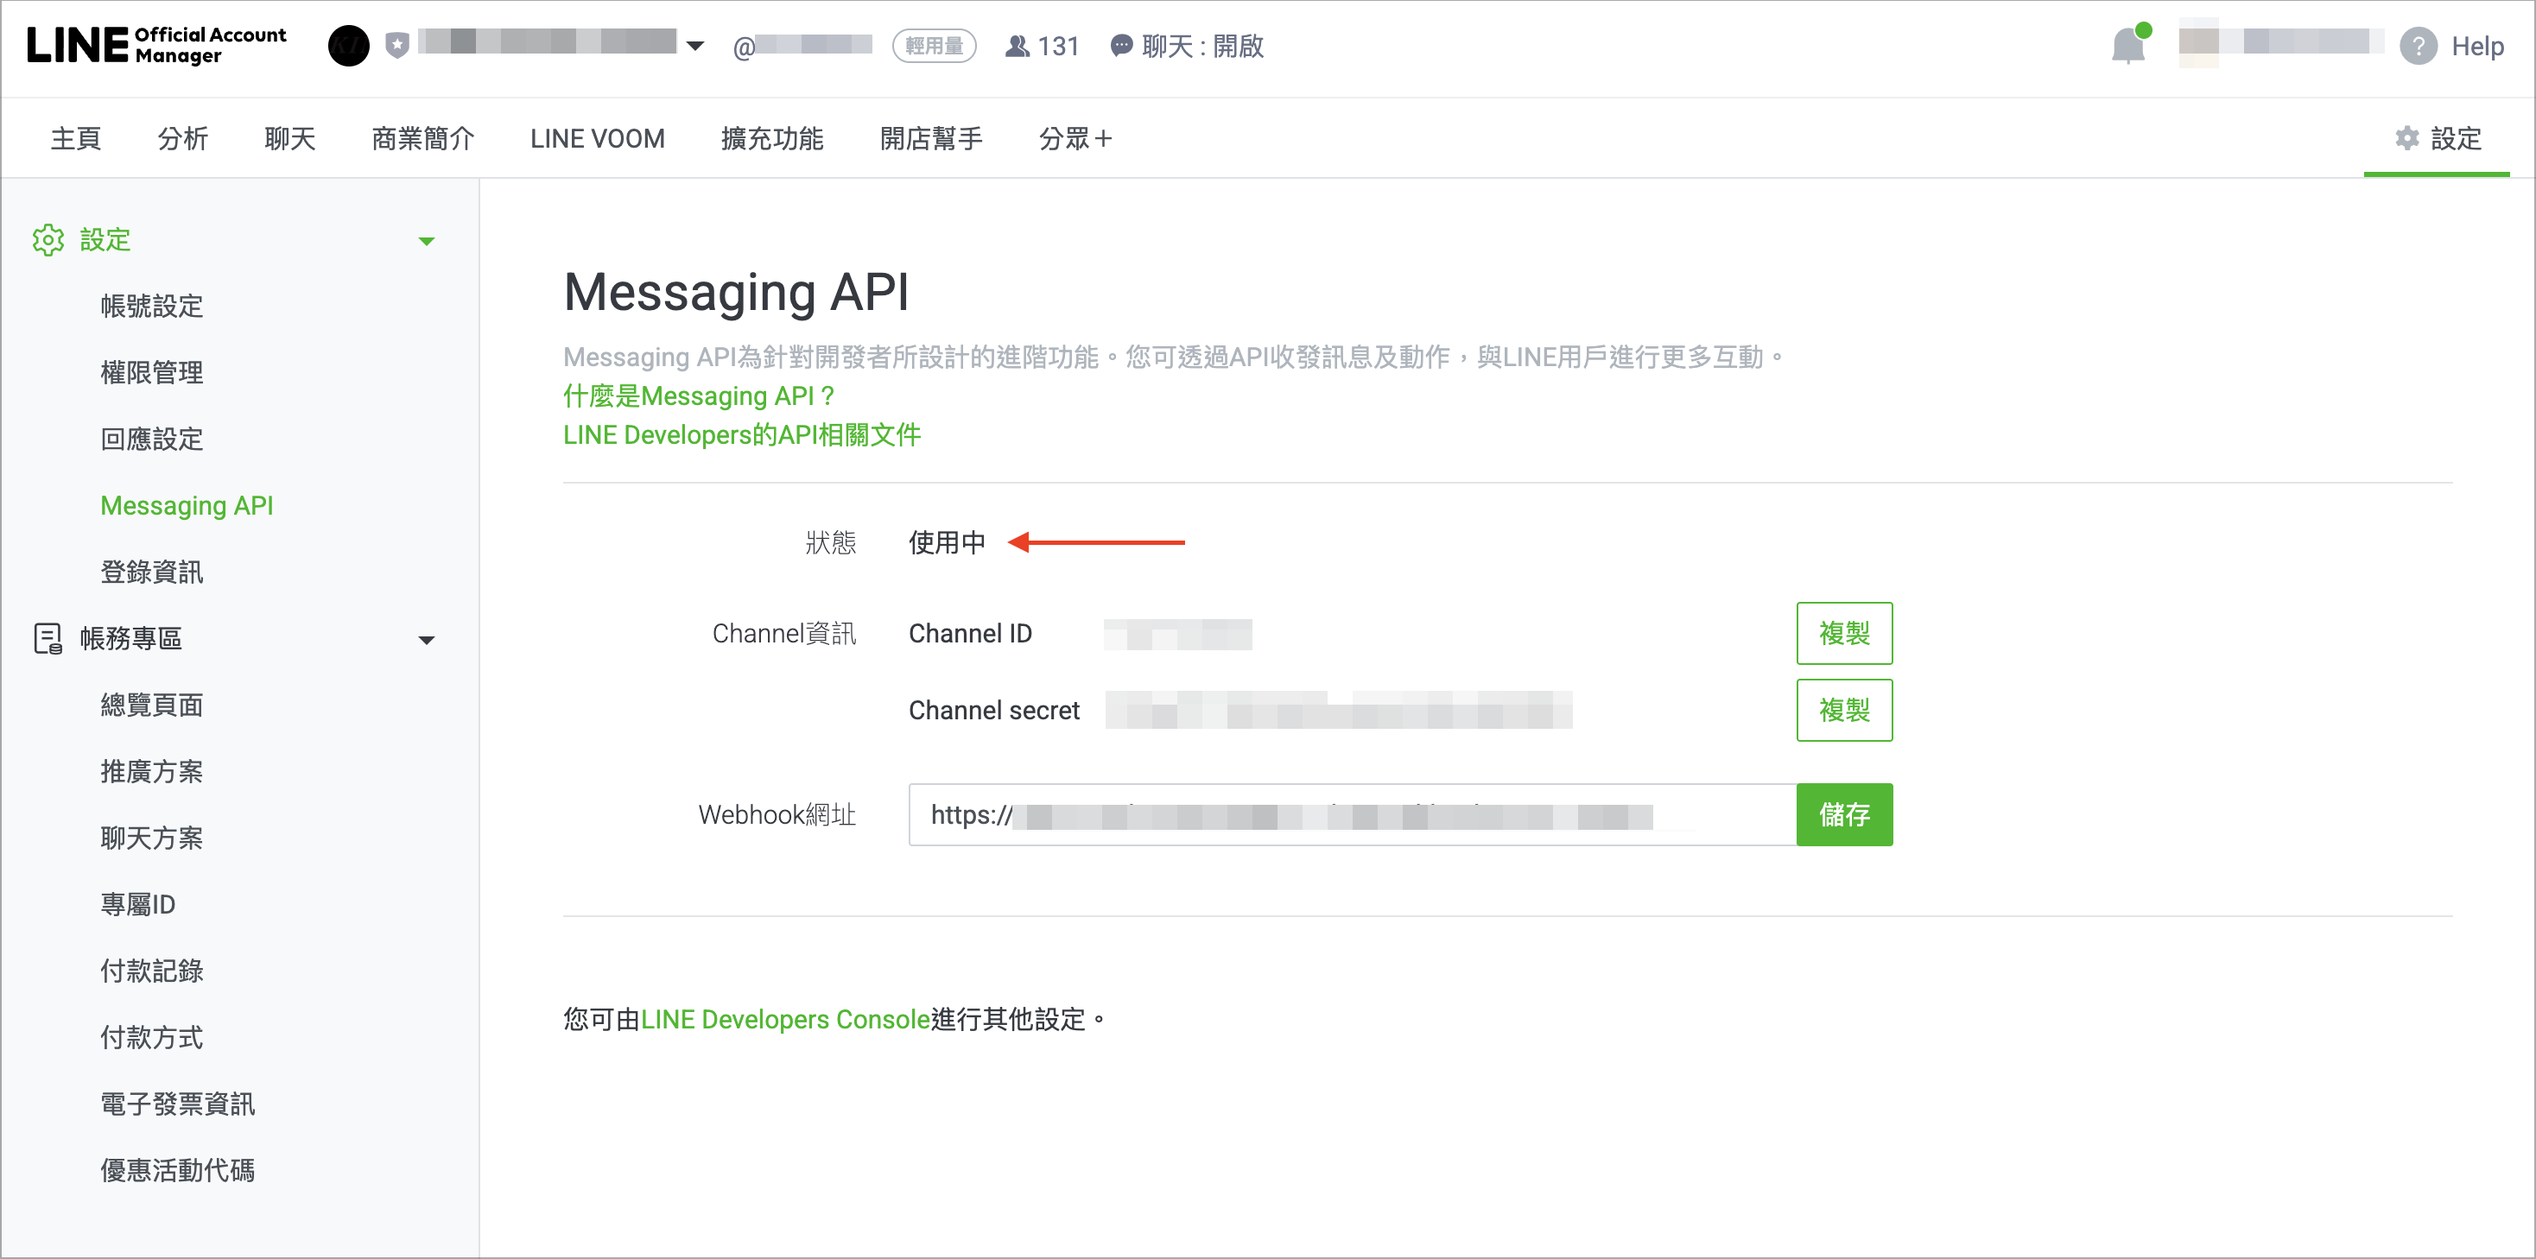
Task: Open the notification bell
Action: click(x=2128, y=45)
